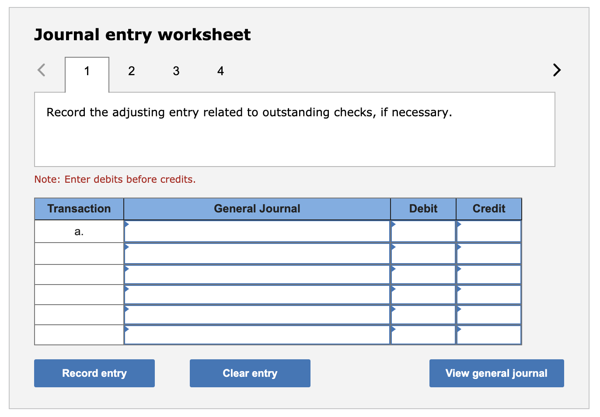Image resolution: width=600 pixels, height=417 pixels.
Task: Click the left chevron navigation arrow
Action: point(42,70)
